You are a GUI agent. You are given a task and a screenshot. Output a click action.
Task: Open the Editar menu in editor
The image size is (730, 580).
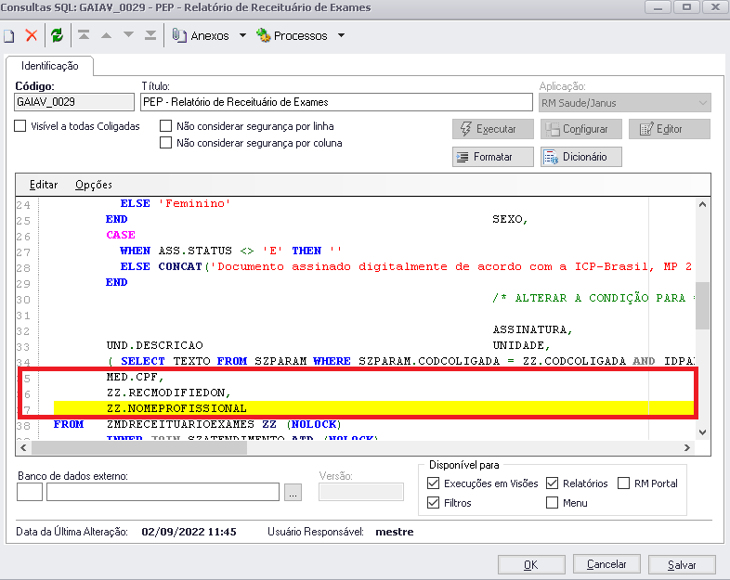pos(44,185)
